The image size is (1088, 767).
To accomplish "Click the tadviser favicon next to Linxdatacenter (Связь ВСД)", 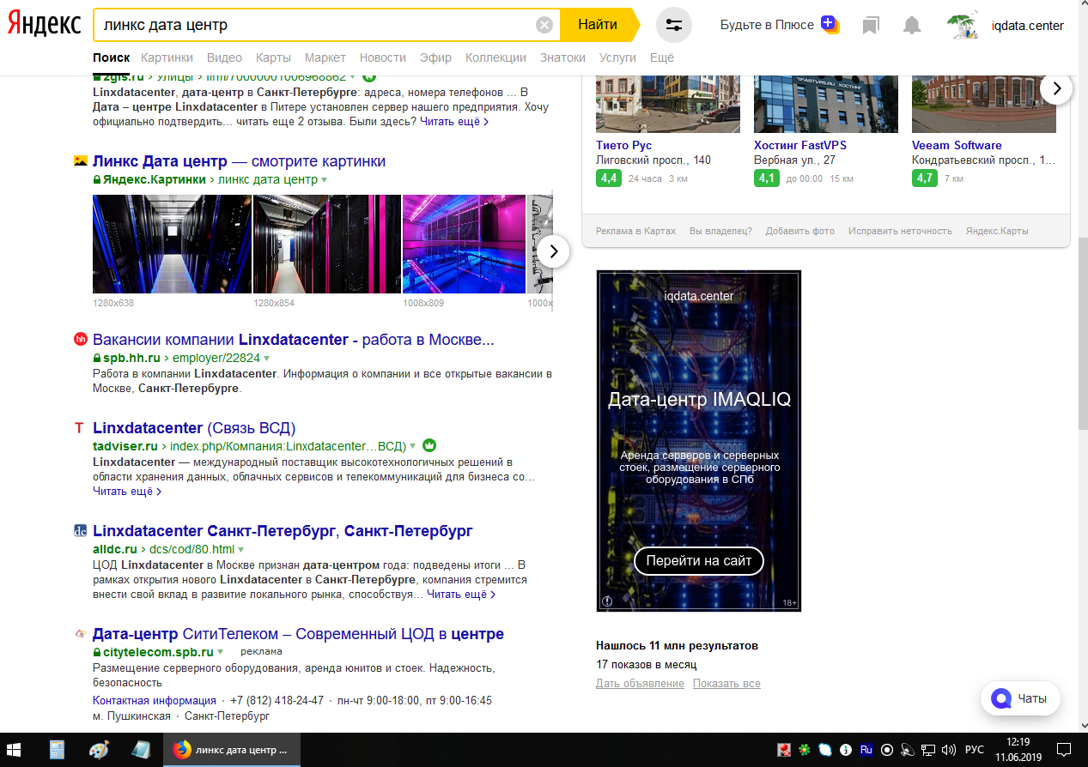I will point(80,428).
